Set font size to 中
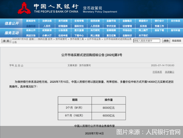This screenshot has height=138, width=183. pos(19,66)
